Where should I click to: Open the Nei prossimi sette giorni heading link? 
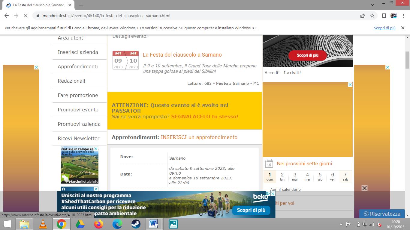(x=304, y=164)
